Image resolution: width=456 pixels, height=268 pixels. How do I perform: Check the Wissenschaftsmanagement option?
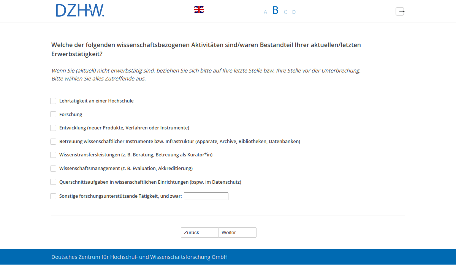coord(53,168)
